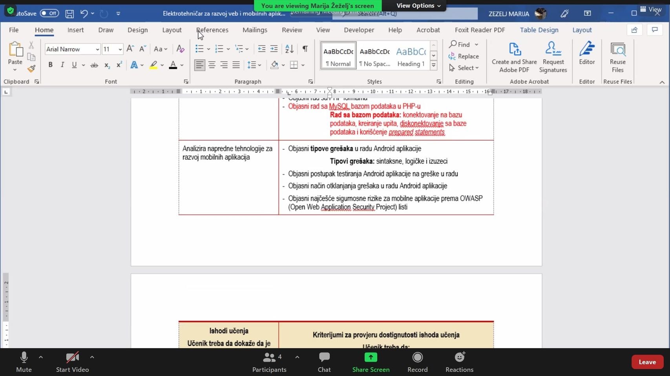The image size is (670, 376).
Task: Open Zoom View Options dropdown
Action: [418, 5]
